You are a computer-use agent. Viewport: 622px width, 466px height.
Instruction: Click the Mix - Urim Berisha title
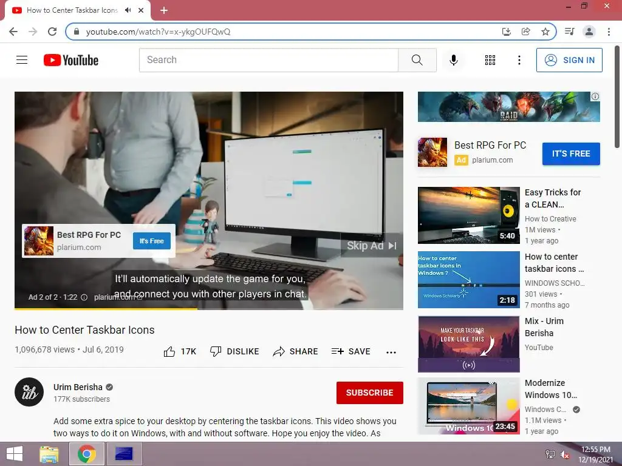(x=544, y=327)
